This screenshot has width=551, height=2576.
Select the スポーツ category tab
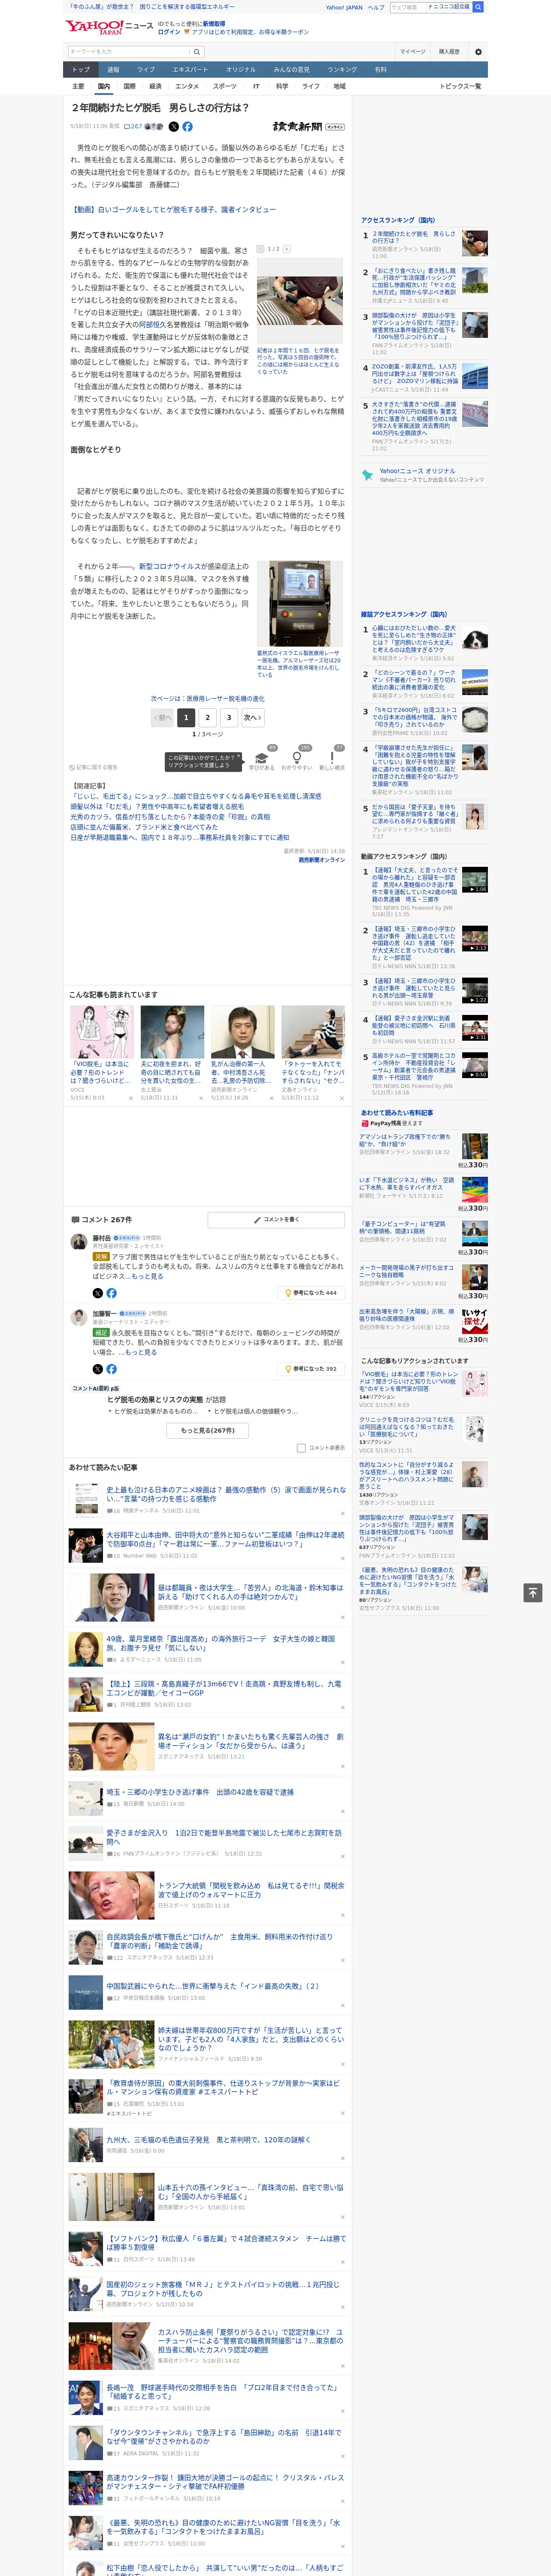tap(225, 86)
